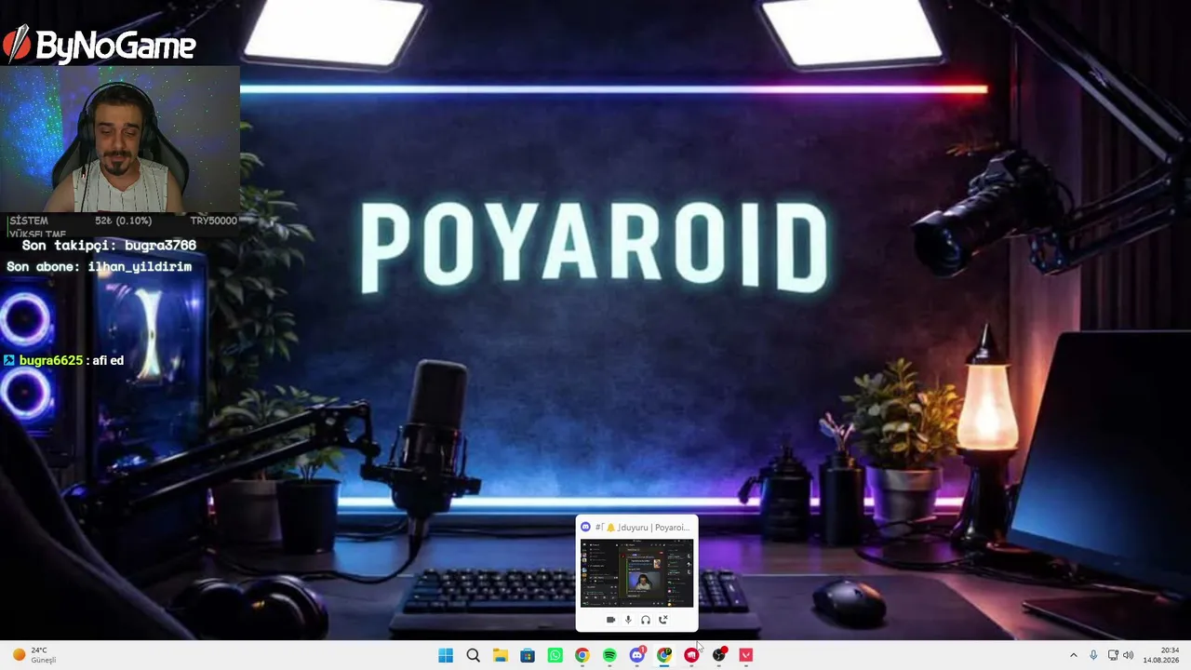The width and height of the screenshot is (1191, 670).
Task: Click the "Son abone: ilhan_yildirim" text
Action: [99, 267]
